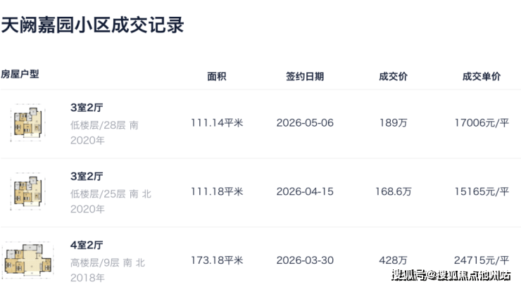Viewport: 521px width, 287px height.
Task: Click the 天阙嘉园小区成交记录 heading
Action: [92, 25]
